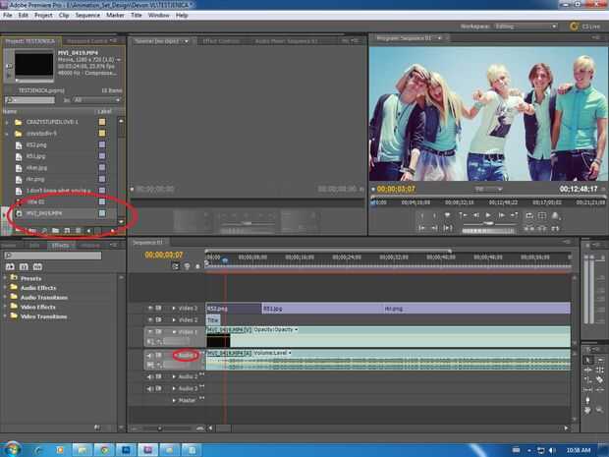Expand the Audio Transitions folder

tap(6, 297)
